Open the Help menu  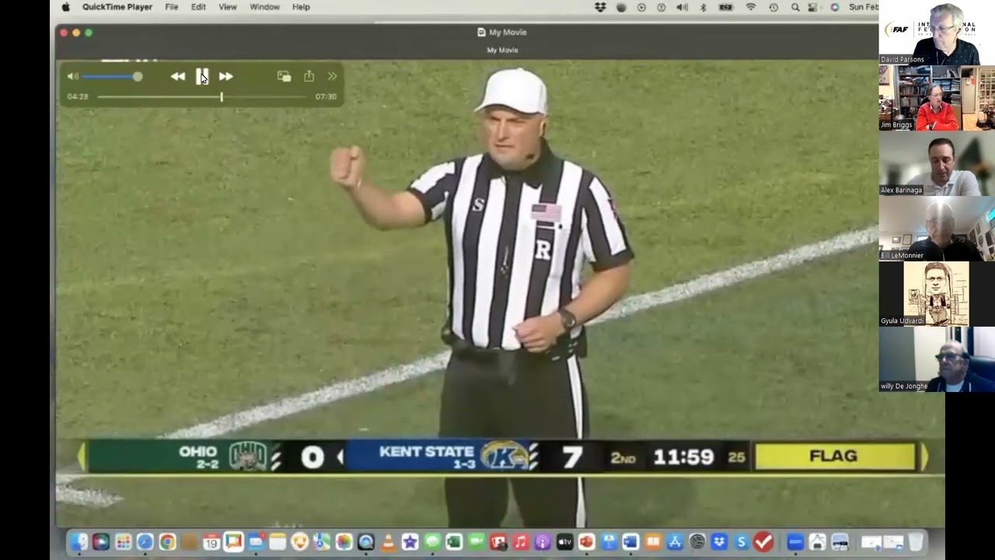click(x=301, y=7)
